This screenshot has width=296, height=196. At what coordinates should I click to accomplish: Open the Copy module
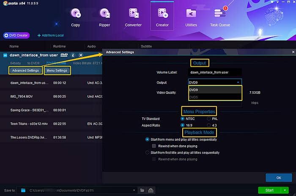[75, 18]
